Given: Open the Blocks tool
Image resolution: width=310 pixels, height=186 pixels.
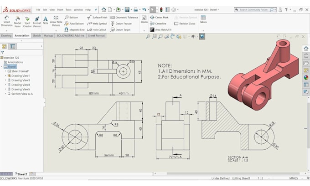Looking at the screenshot, I should click(144, 20).
